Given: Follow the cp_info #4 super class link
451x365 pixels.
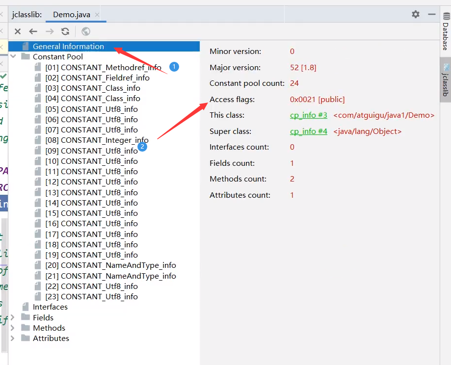Looking at the screenshot, I should [308, 131].
